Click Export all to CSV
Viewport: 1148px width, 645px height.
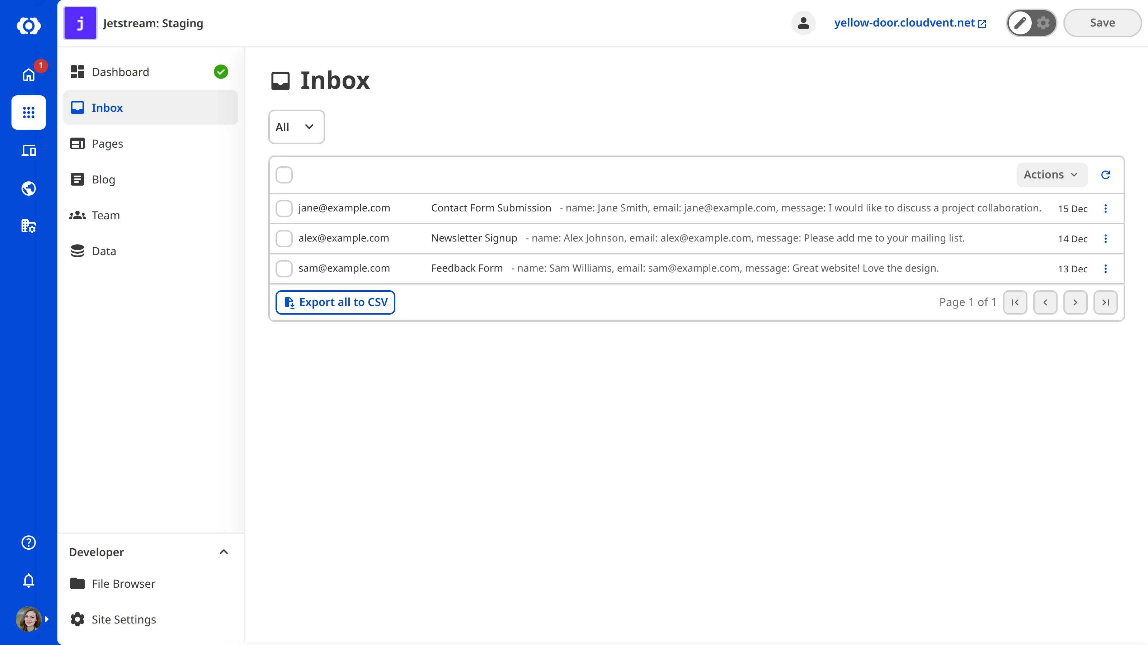tap(335, 302)
